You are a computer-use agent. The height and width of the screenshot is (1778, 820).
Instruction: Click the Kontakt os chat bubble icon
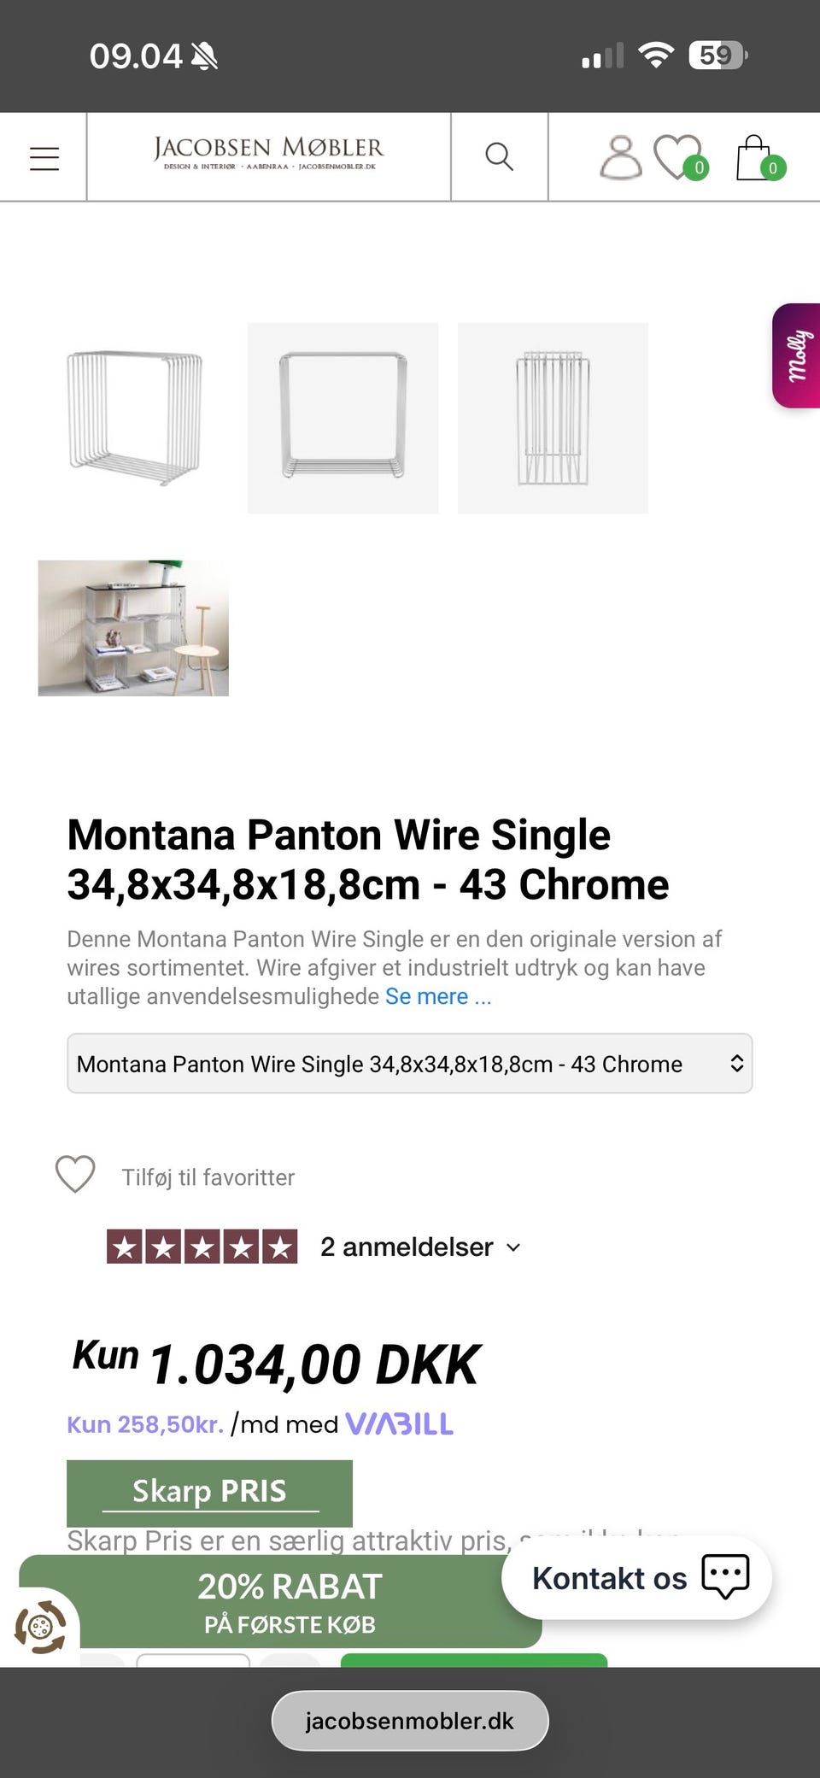tap(724, 1576)
